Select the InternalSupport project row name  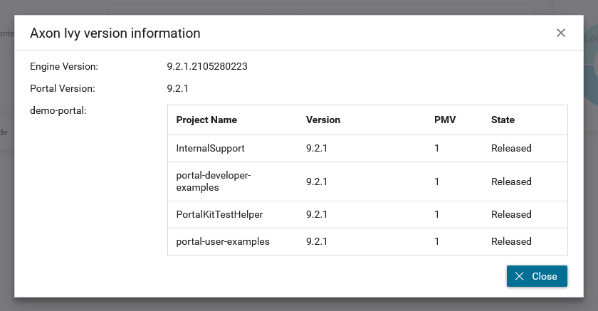[x=210, y=148]
